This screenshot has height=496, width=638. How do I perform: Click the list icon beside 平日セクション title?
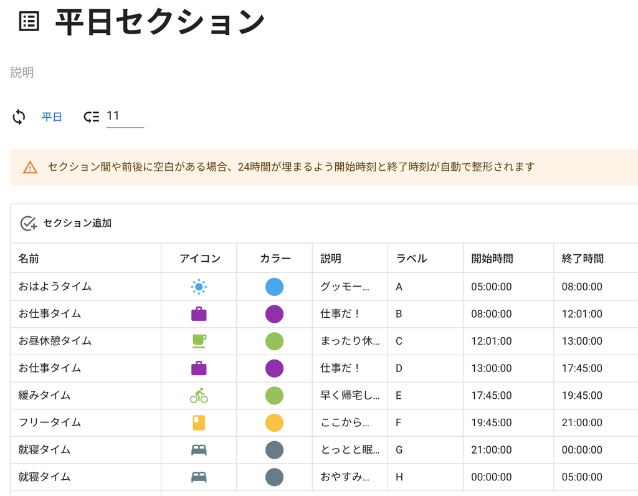click(x=29, y=22)
